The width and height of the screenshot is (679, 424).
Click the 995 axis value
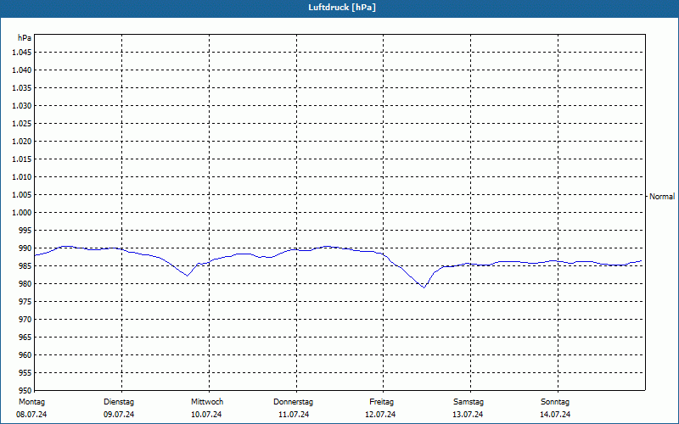[25, 230]
